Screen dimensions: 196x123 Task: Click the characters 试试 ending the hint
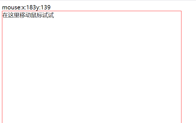pos(48,15)
